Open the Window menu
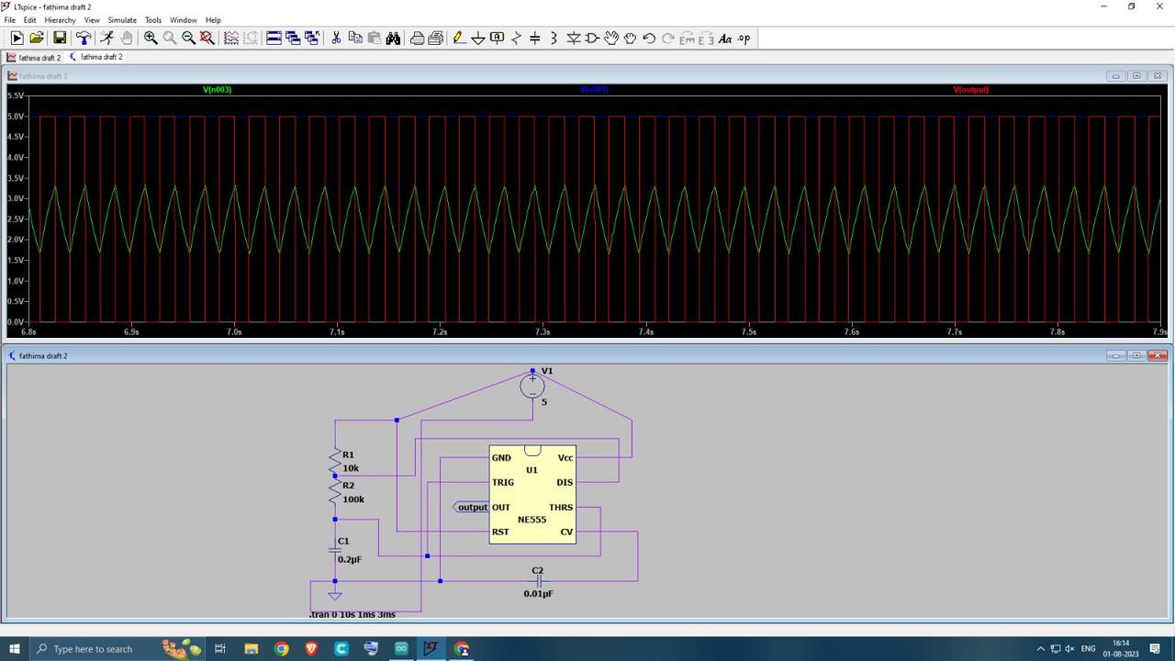This screenshot has width=1175, height=661. pyautogui.click(x=184, y=19)
